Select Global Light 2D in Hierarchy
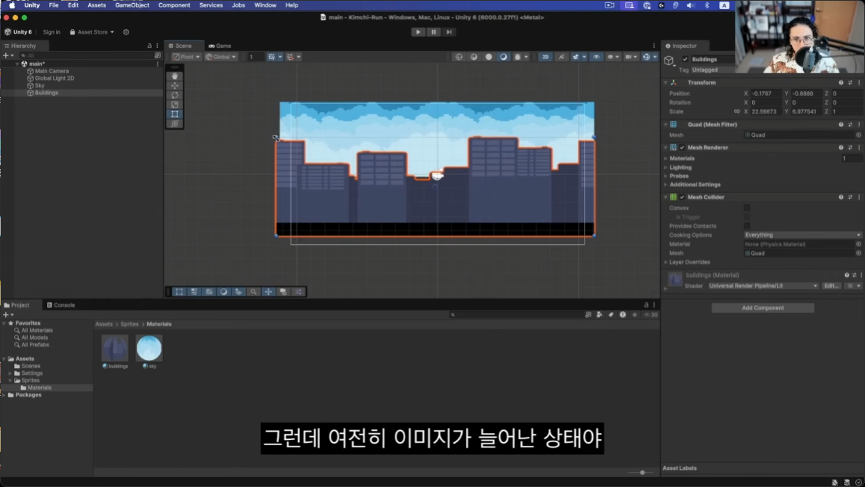The image size is (865, 487). 54,79
